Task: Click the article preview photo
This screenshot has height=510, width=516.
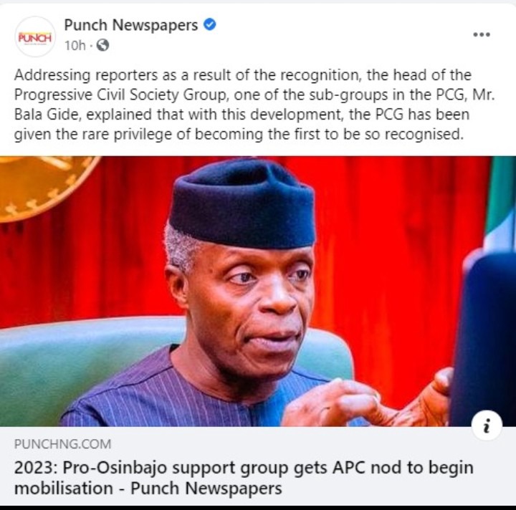Action: [258, 292]
